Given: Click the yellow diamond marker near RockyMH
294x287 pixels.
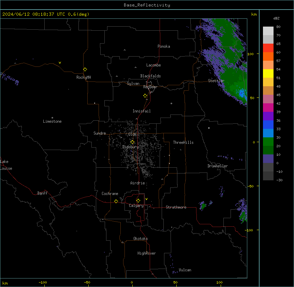Looking at the screenshot, I should 85,70.
